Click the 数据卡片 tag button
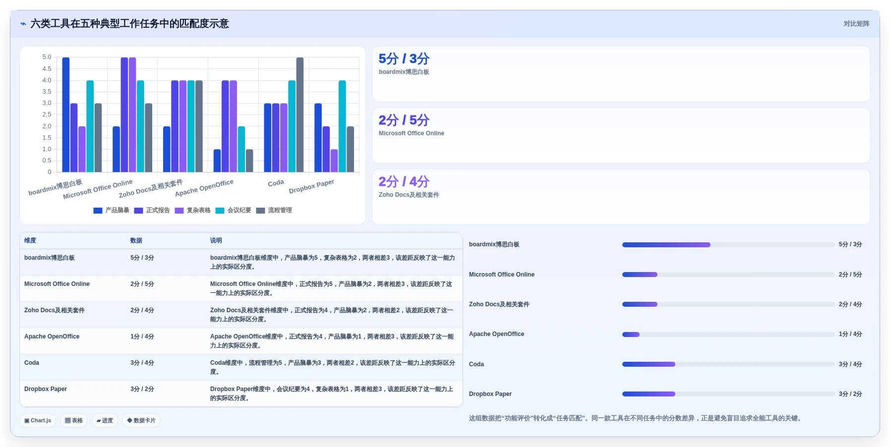 (x=141, y=421)
